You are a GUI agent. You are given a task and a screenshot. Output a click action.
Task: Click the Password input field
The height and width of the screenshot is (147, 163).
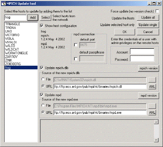(142, 58)
